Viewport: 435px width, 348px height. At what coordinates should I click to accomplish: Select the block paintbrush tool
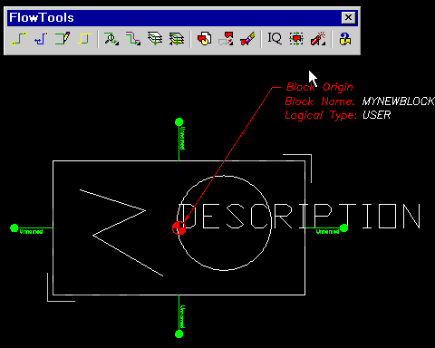[247, 39]
